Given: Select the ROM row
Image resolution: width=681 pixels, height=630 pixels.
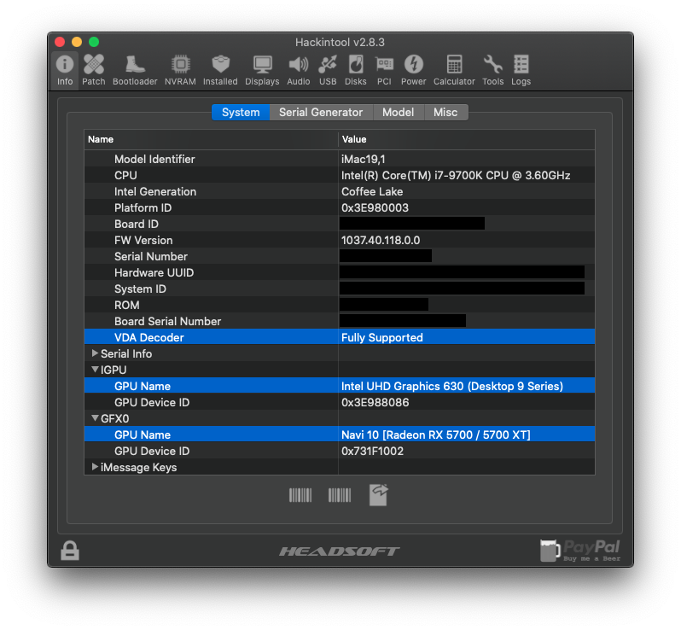Looking at the screenshot, I should (340, 305).
